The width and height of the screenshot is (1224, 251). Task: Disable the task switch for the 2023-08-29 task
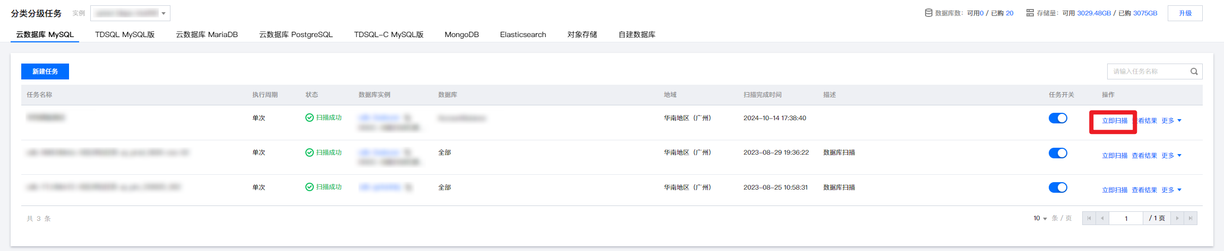(1057, 153)
